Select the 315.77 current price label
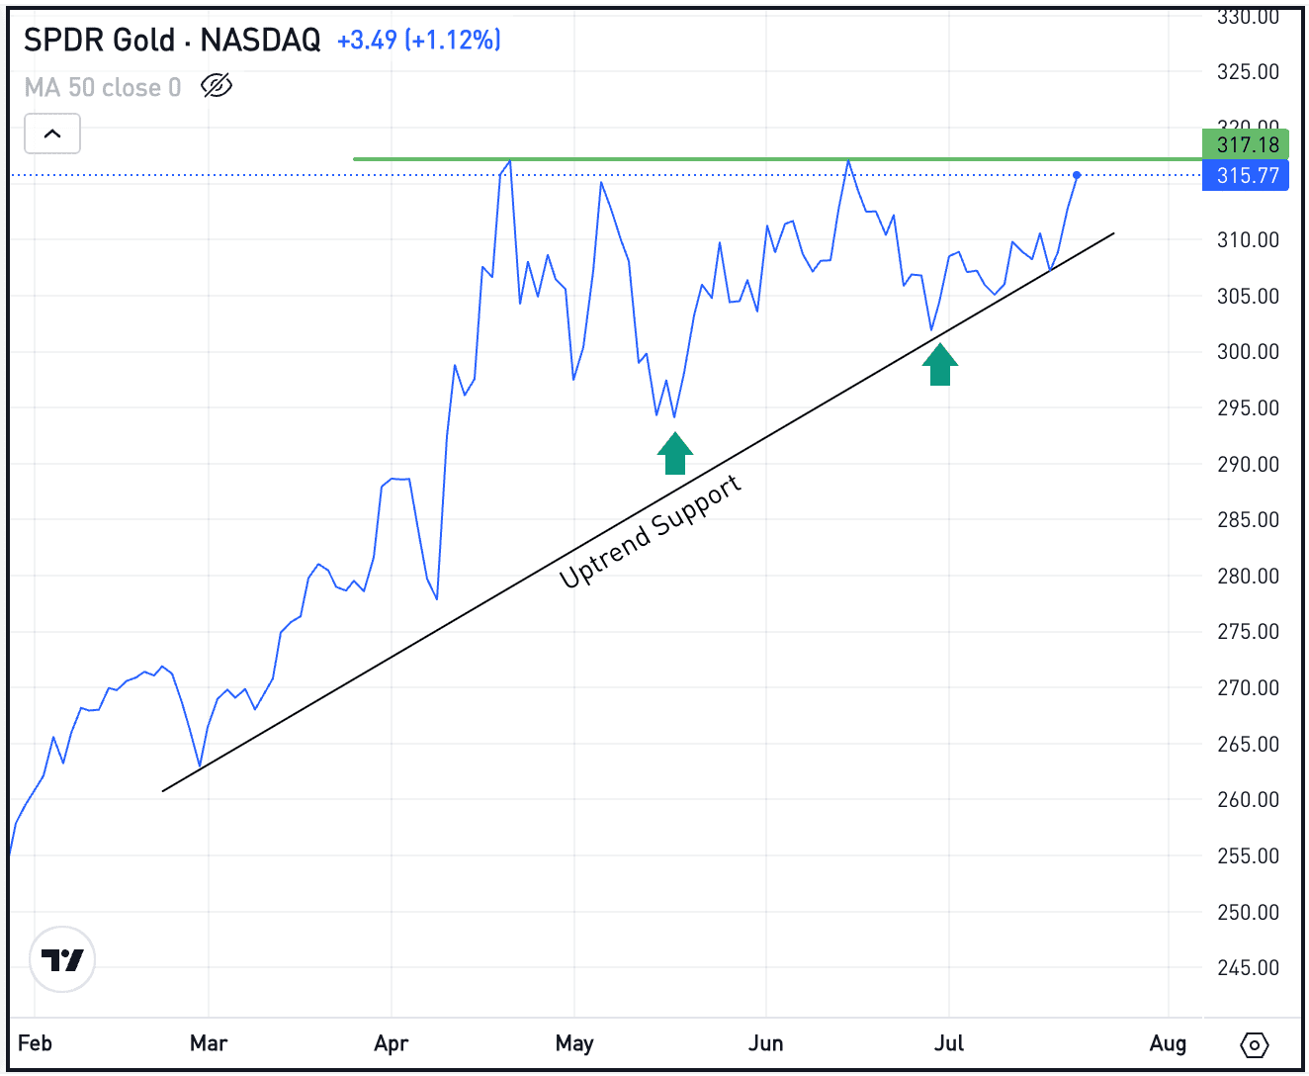 click(1245, 175)
